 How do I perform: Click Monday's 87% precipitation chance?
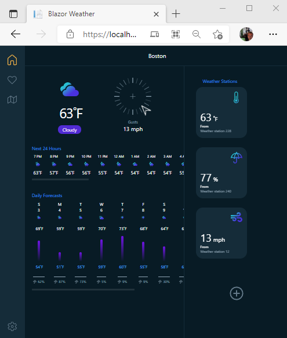coord(60,282)
